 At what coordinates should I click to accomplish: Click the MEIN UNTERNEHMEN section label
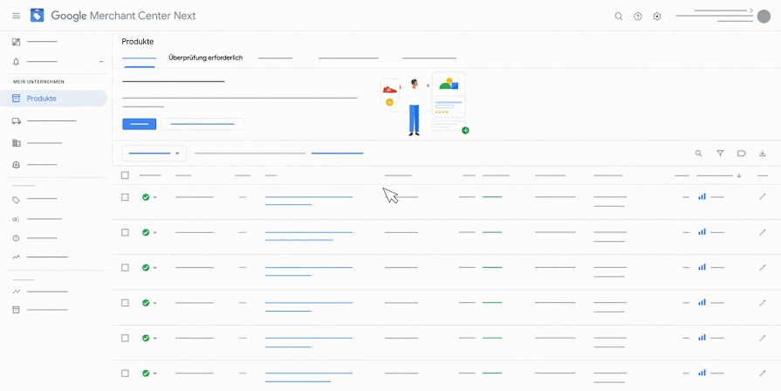click(x=38, y=82)
